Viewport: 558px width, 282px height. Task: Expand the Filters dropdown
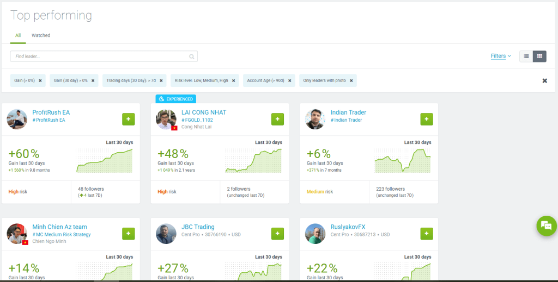501,56
